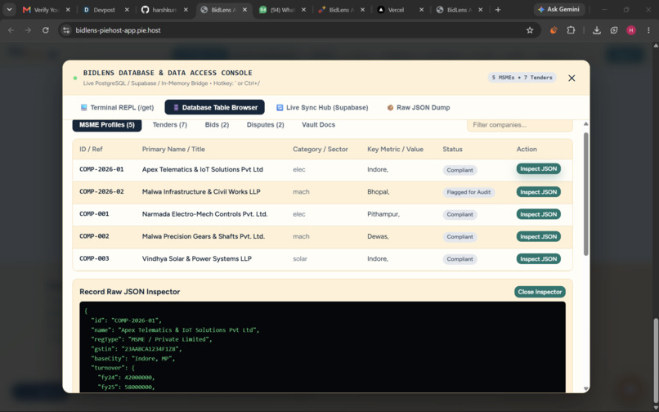Click the Primary Name / Title column header
The width and height of the screenshot is (659, 412).
tap(173, 150)
